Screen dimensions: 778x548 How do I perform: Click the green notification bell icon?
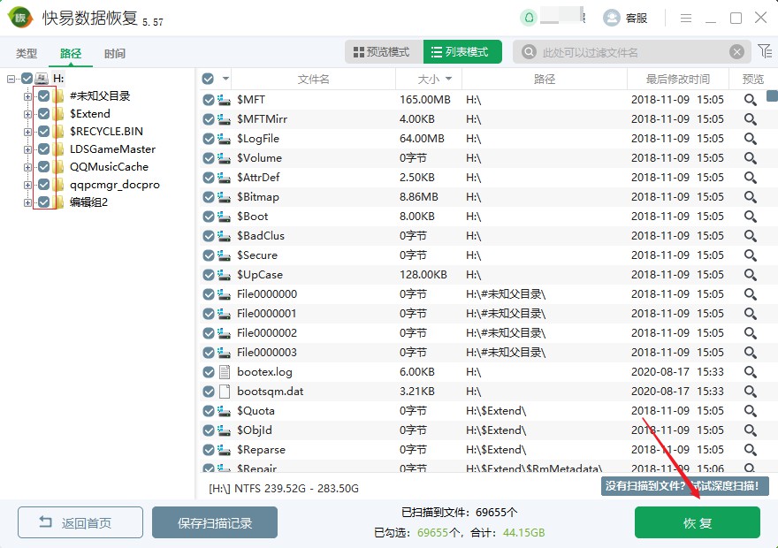[x=529, y=18]
